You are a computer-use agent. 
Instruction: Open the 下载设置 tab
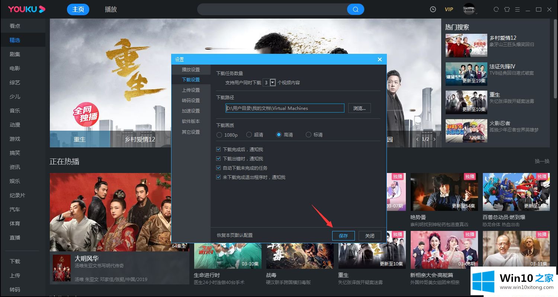191,79
